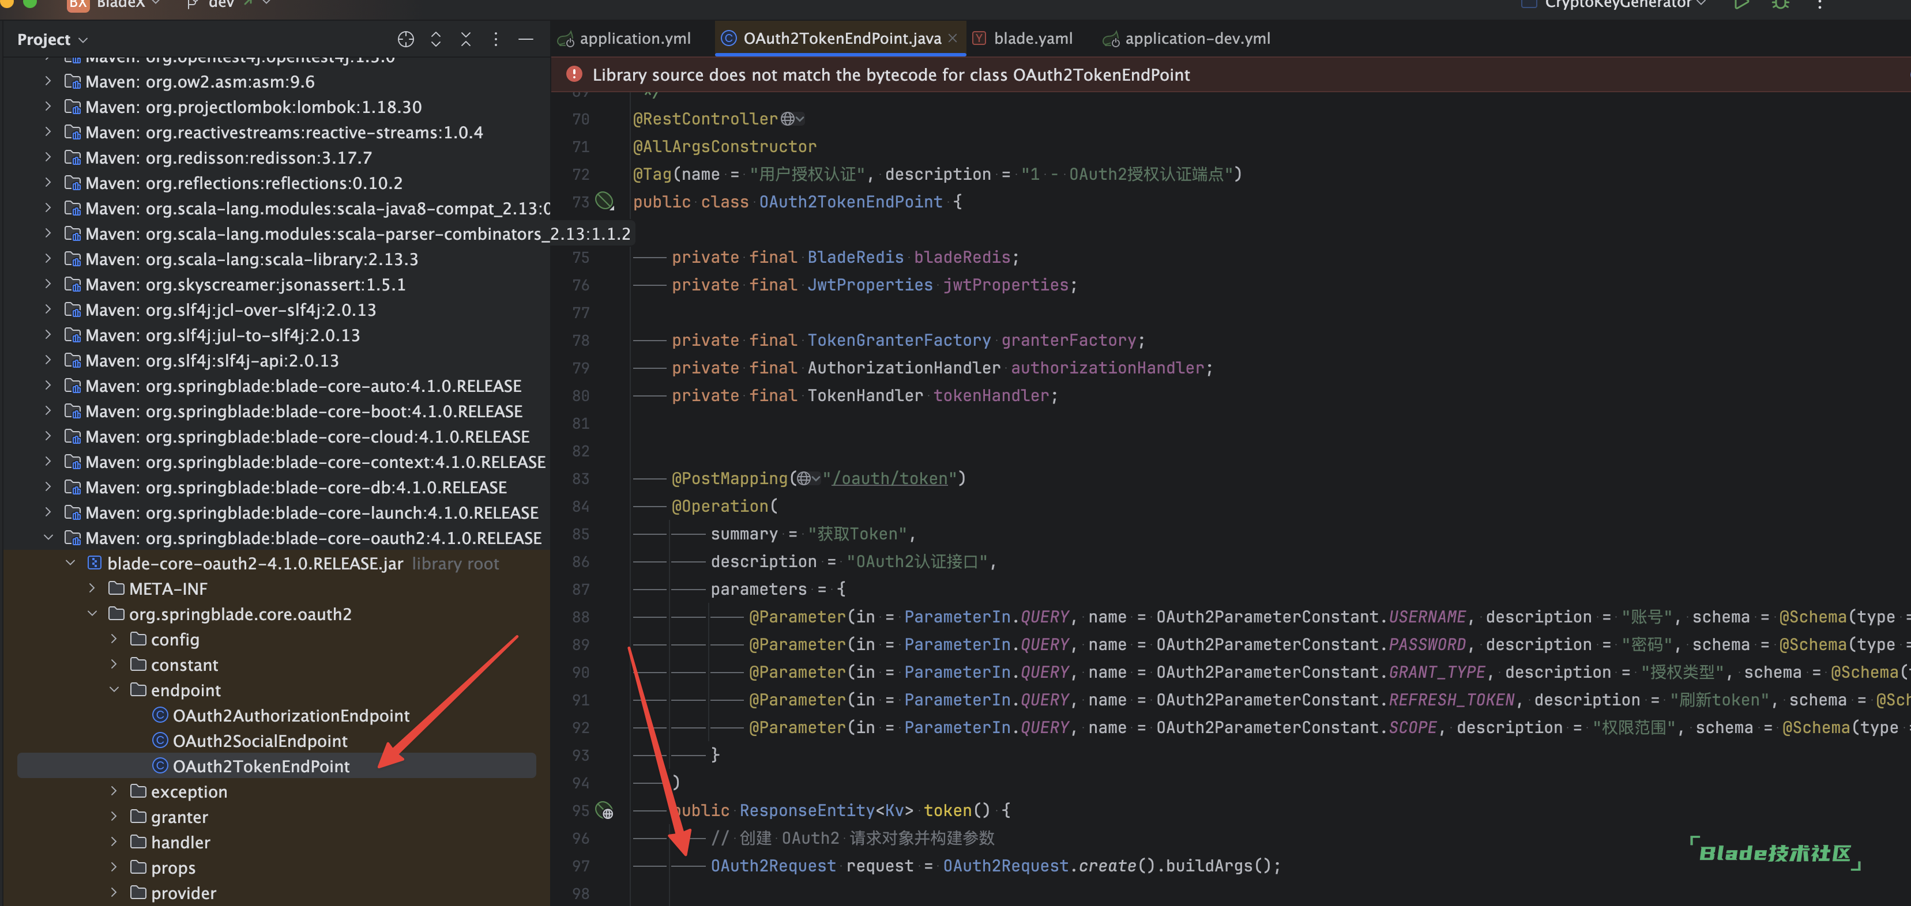Close the OAuth2TokenEndPoint.java tab
1911x906 pixels.
(x=953, y=38)
